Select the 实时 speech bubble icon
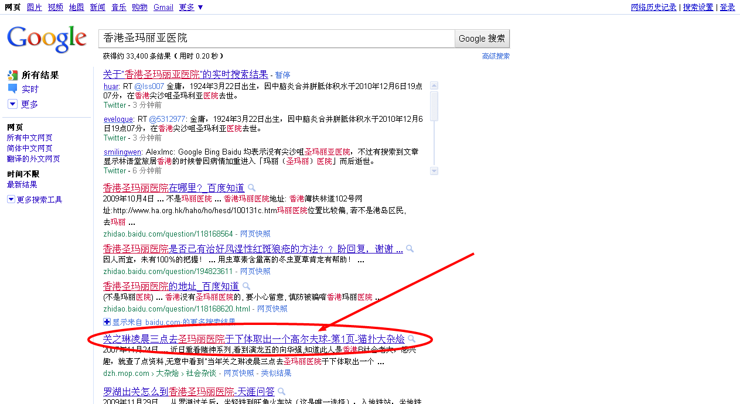This screenshot has height=404, width=740. 12,89
